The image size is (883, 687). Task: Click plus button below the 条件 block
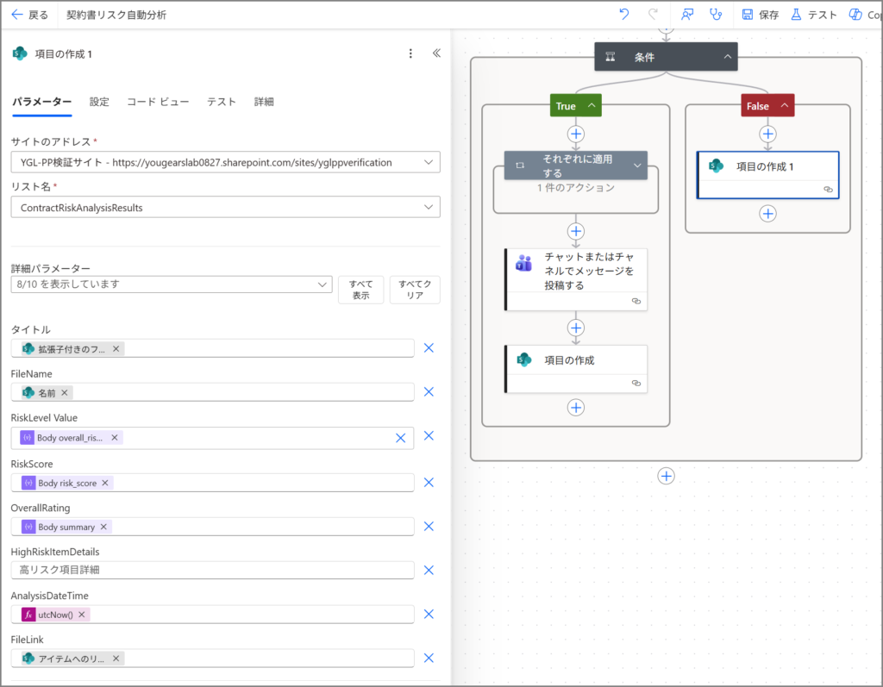(666, 476)
